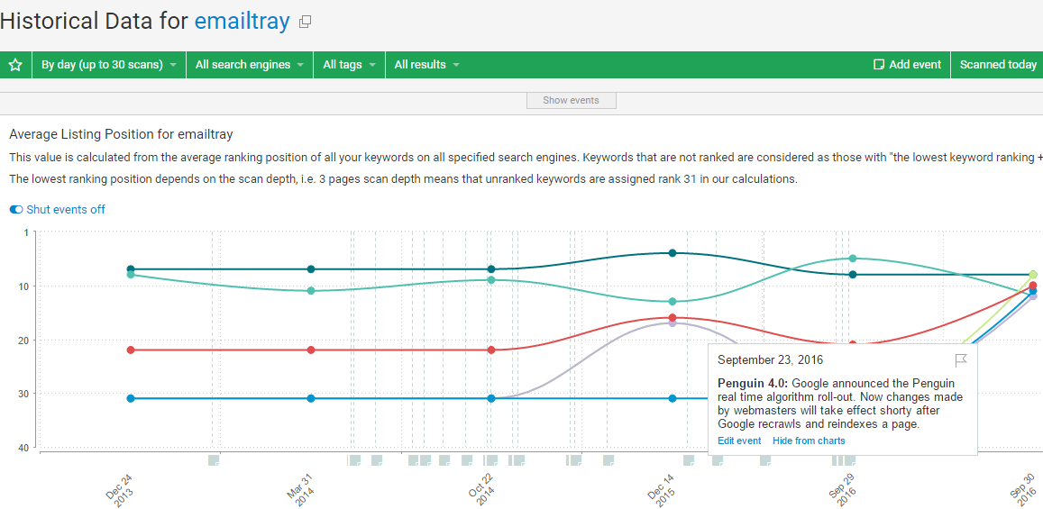Image resolution: width=1043 pixels, height=509 pixels.
Task: Click Hide from charts link
Action: 809,441
